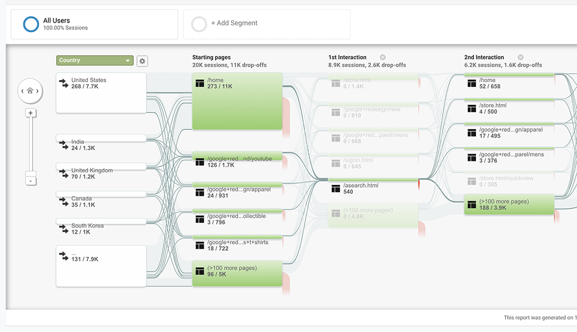This screenshot has height=332, width=577.
Task: Click the 'This report was generated on' text
Action: point(540,318)
